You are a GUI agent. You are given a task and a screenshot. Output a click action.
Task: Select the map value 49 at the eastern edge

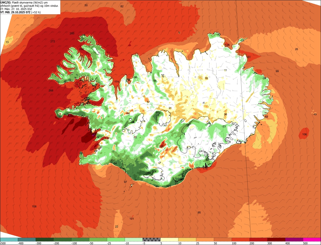pyautogui.click(x=315, y=114)
